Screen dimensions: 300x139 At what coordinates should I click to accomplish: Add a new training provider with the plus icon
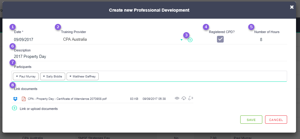tap(190, 40)
